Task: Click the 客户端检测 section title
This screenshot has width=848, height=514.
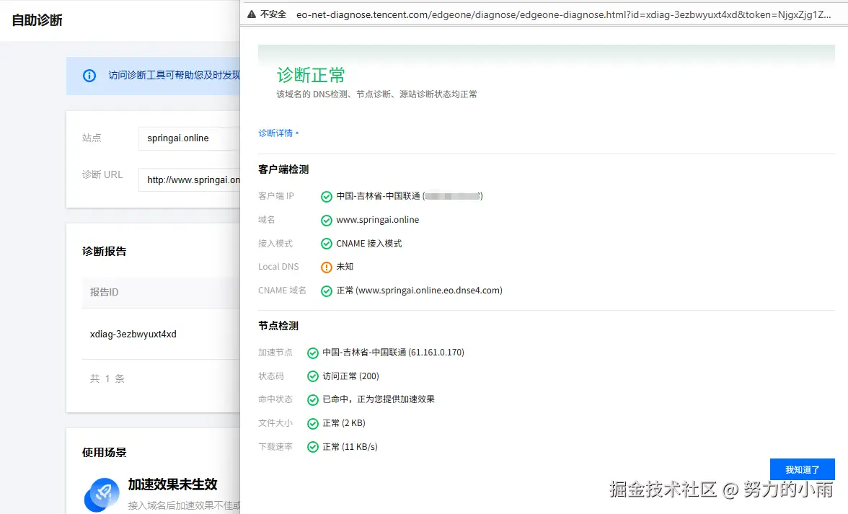Action: (x=283, y=169)
